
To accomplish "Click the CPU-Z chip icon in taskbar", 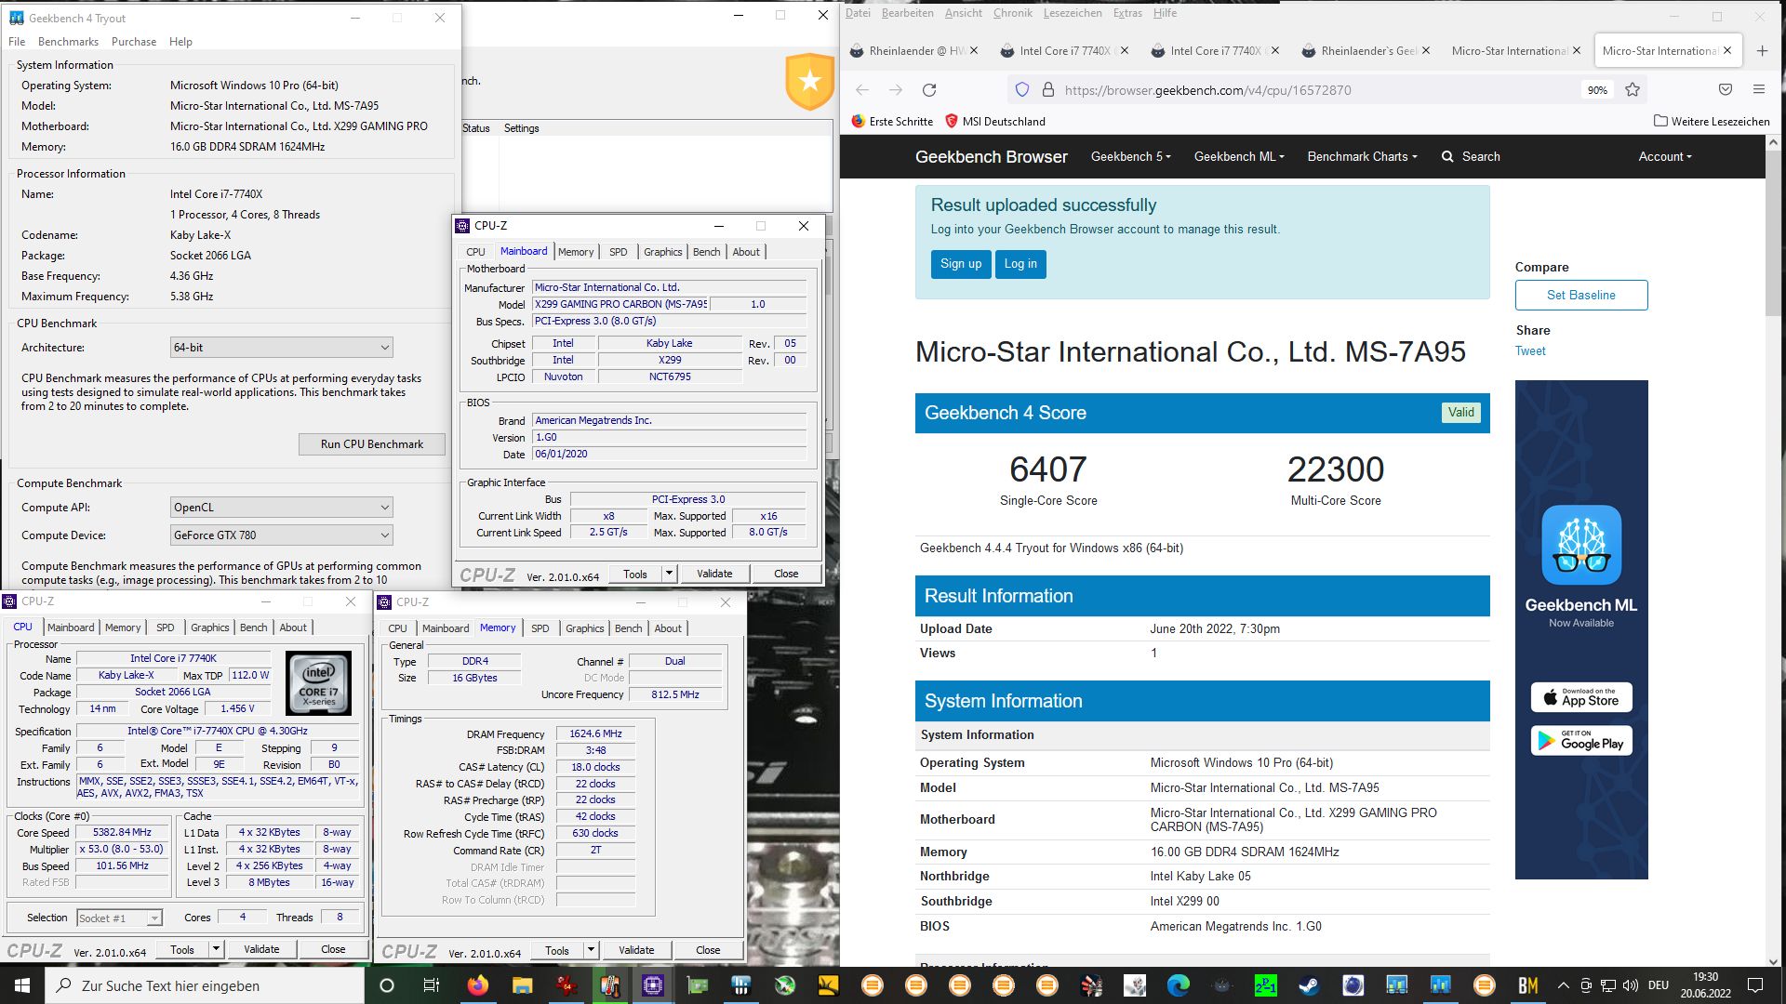I will click(x=653, y=985).
